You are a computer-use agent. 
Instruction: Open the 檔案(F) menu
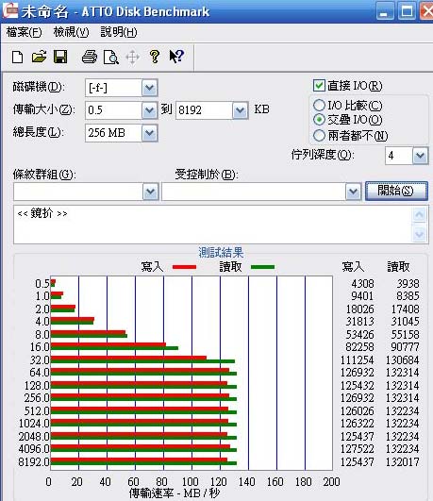[24, 32]
